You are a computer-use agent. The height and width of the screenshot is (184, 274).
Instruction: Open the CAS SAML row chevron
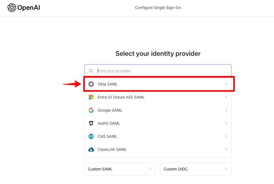[226, 136]
